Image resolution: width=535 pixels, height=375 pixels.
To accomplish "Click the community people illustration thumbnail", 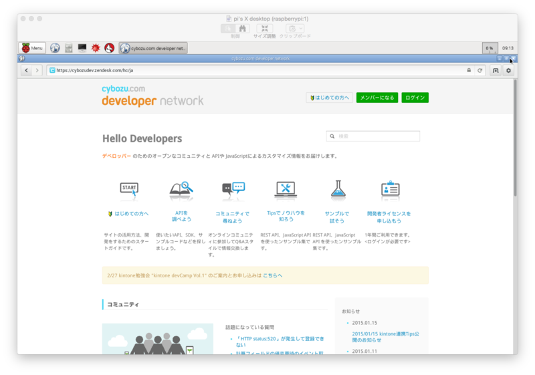I will pos(158,339).
